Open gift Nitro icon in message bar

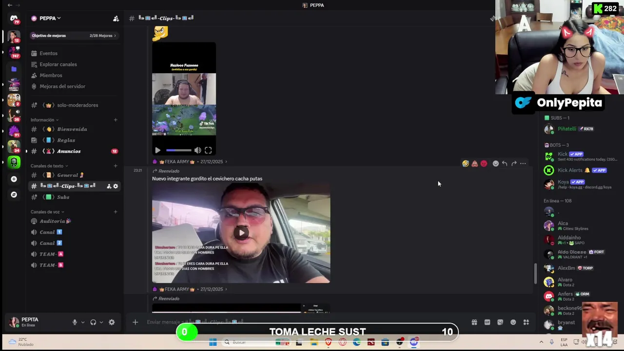point(474,322)
